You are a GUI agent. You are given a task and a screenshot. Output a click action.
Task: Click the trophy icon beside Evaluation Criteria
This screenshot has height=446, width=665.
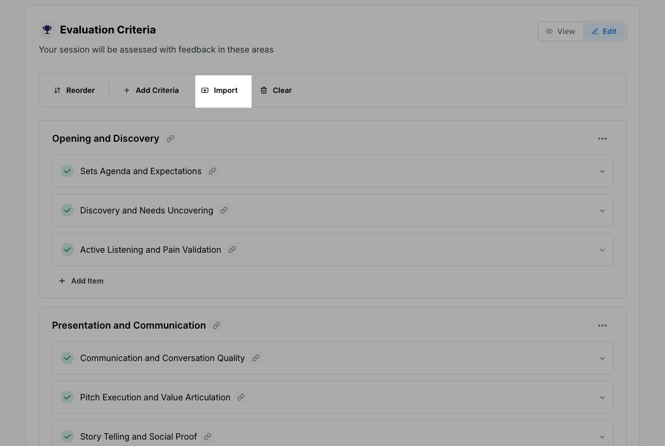pyautogui.click(x=47, y=30)
